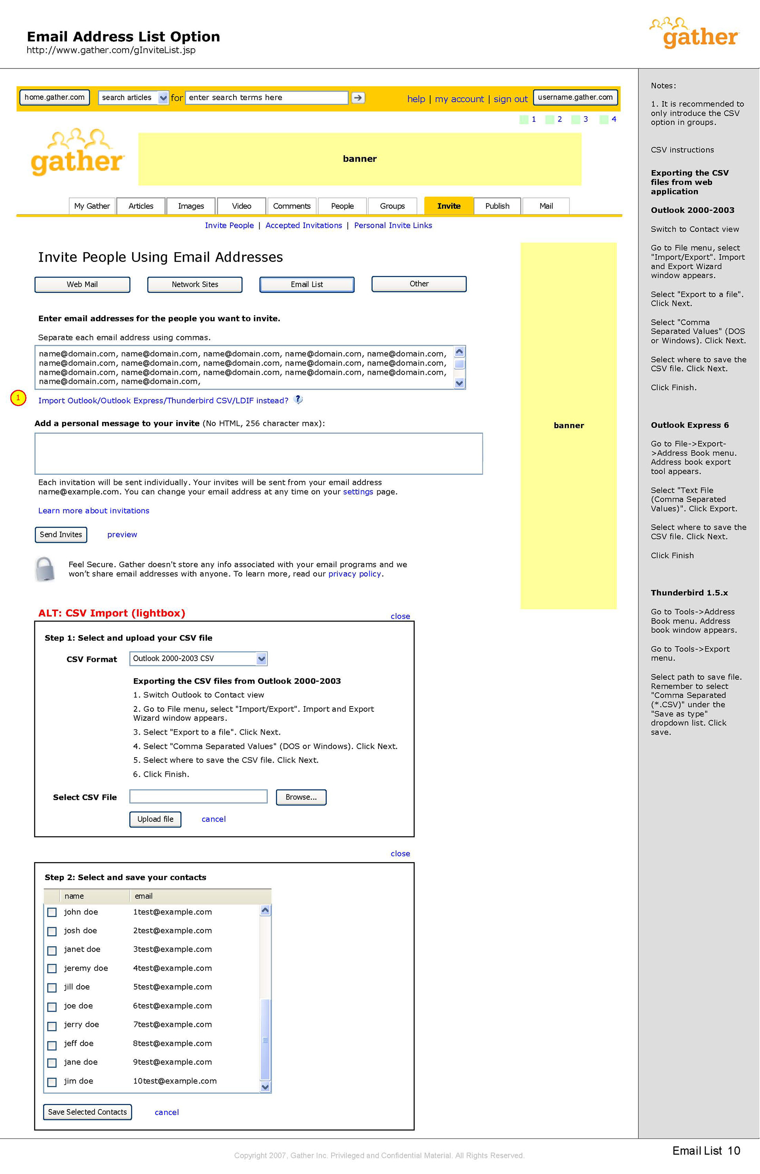This screenshot has height=1174, width=760.
Task: Click the sign out link
Action: coord(511,99)
